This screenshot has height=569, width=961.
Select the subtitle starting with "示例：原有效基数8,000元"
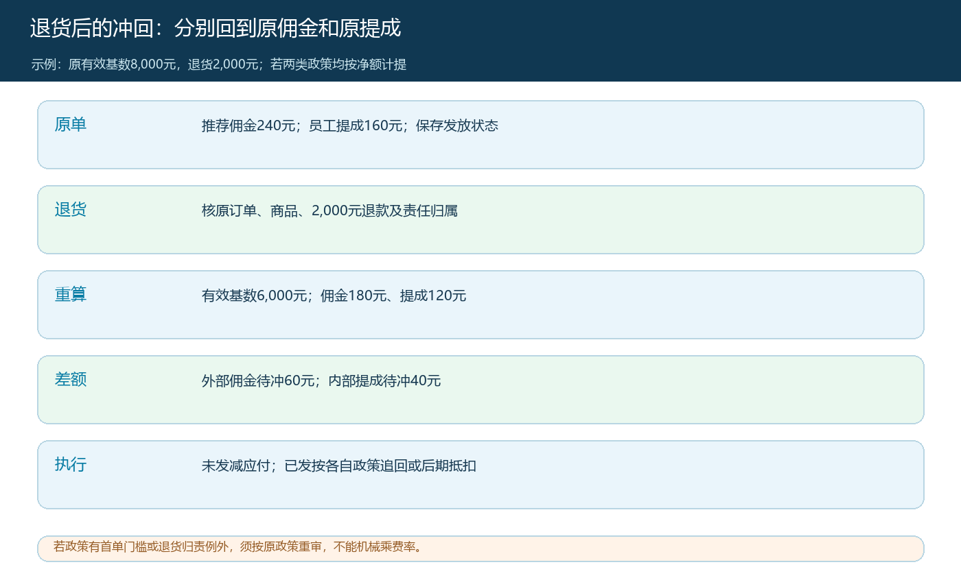coord(219,64)
